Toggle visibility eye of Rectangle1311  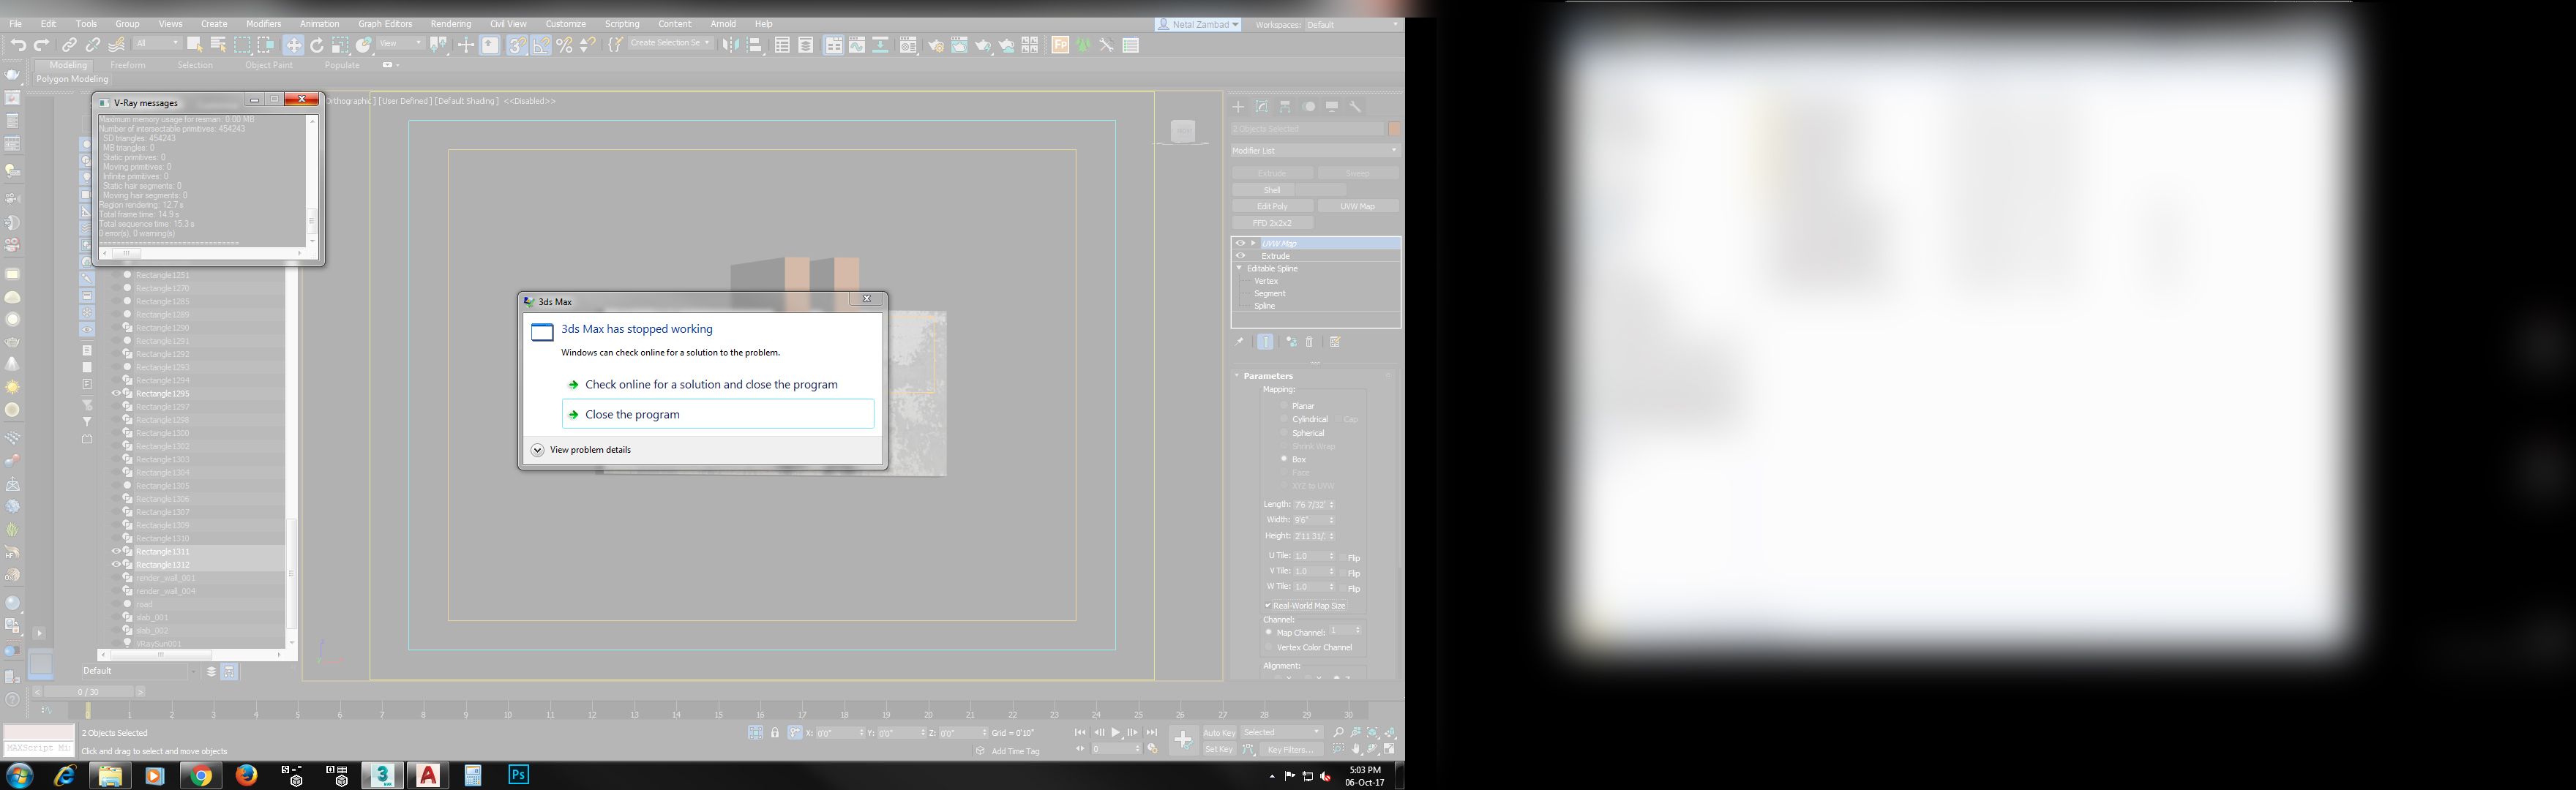(115, 551)
